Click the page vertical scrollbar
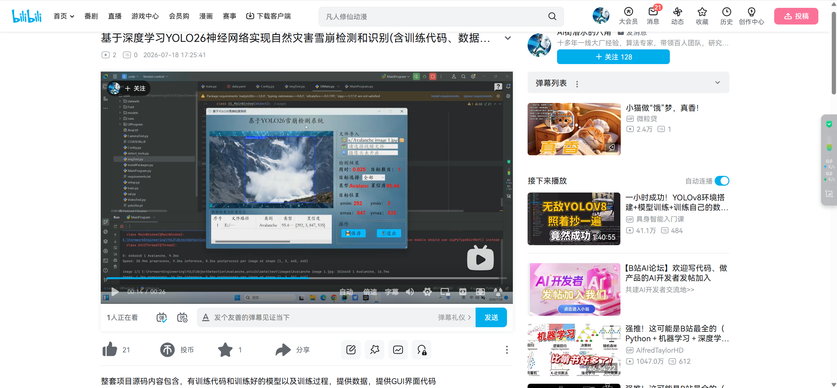This screenshot has width=837, height=388. coord(834,54)
